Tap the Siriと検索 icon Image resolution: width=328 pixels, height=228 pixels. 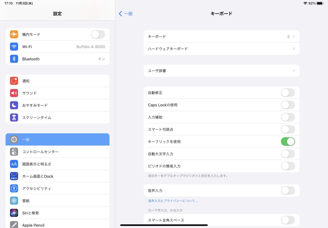14,213
